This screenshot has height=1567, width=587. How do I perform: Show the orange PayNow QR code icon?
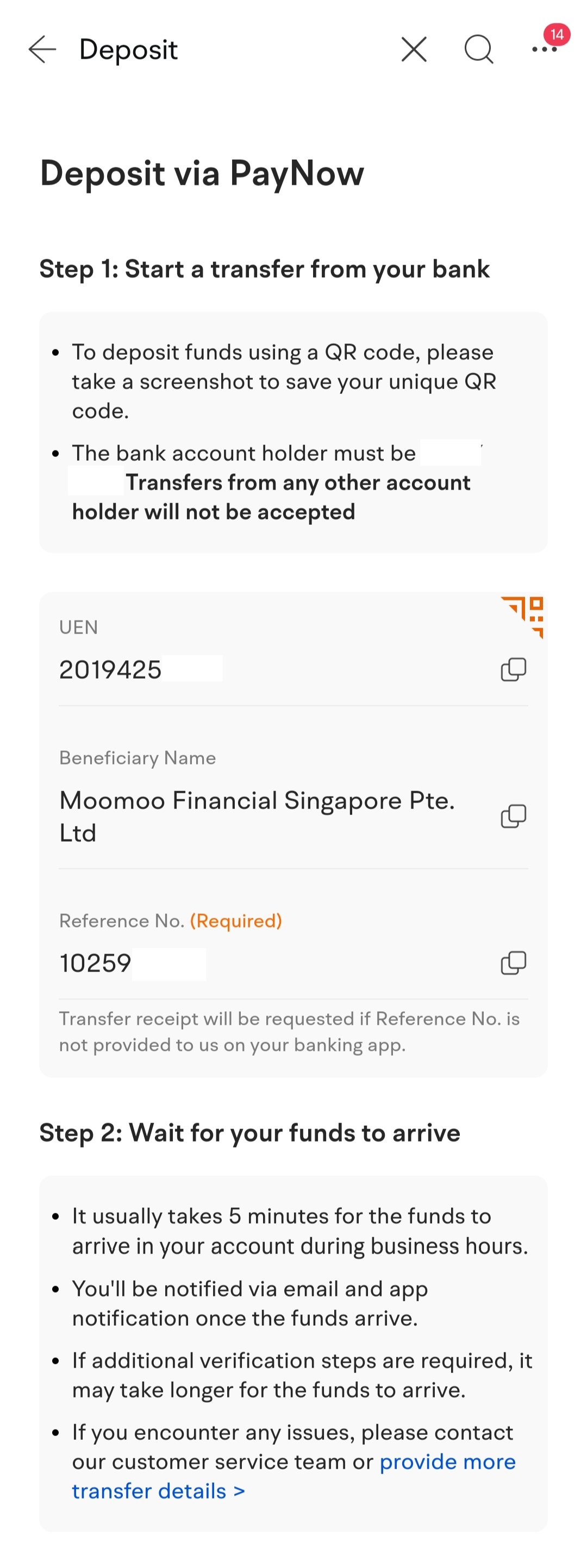click(x=522, y=617)
